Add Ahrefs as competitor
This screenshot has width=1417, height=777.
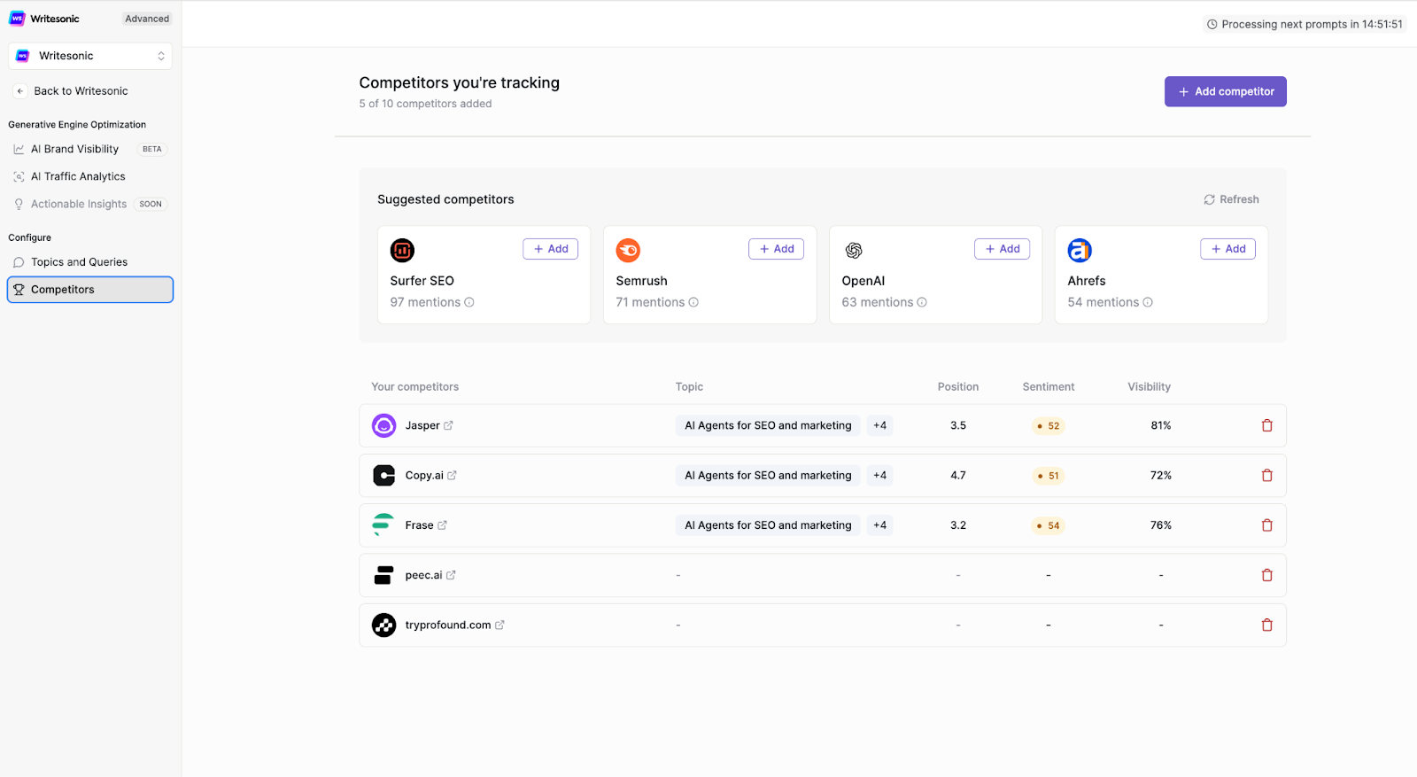[1227, 249]
